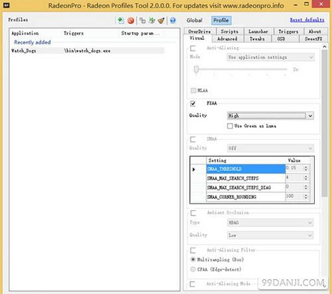Select the Watch_Dogs profile row
Viewport: 332px width, 294px height.
[88, 51]
